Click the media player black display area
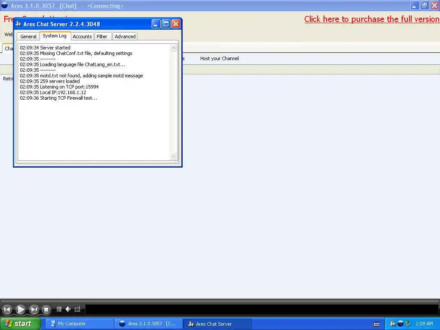Viewport: 440px width, 330px height. click(262, 309)
